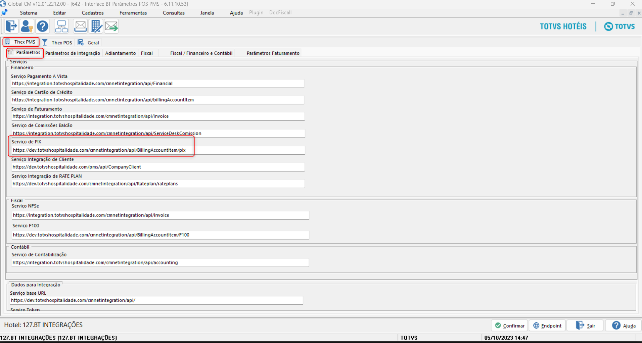This screenshot has height=343, width=642.
Task: Focus the Serviço Integração de Cliente field
Action: click(158, 167)
